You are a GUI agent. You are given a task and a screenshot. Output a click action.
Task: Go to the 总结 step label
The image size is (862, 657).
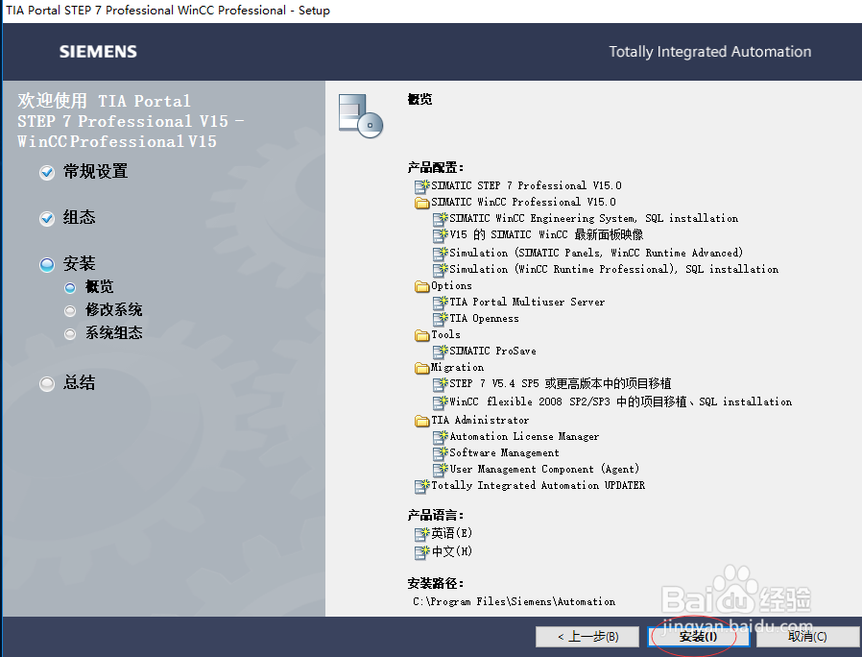tap(79, 382)
